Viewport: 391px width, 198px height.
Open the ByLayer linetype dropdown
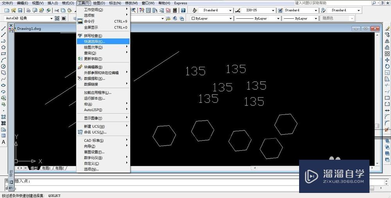(x=278, y=18)
